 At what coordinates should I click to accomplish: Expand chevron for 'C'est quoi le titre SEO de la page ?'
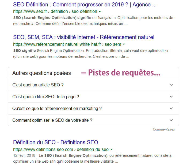(171, 97)
